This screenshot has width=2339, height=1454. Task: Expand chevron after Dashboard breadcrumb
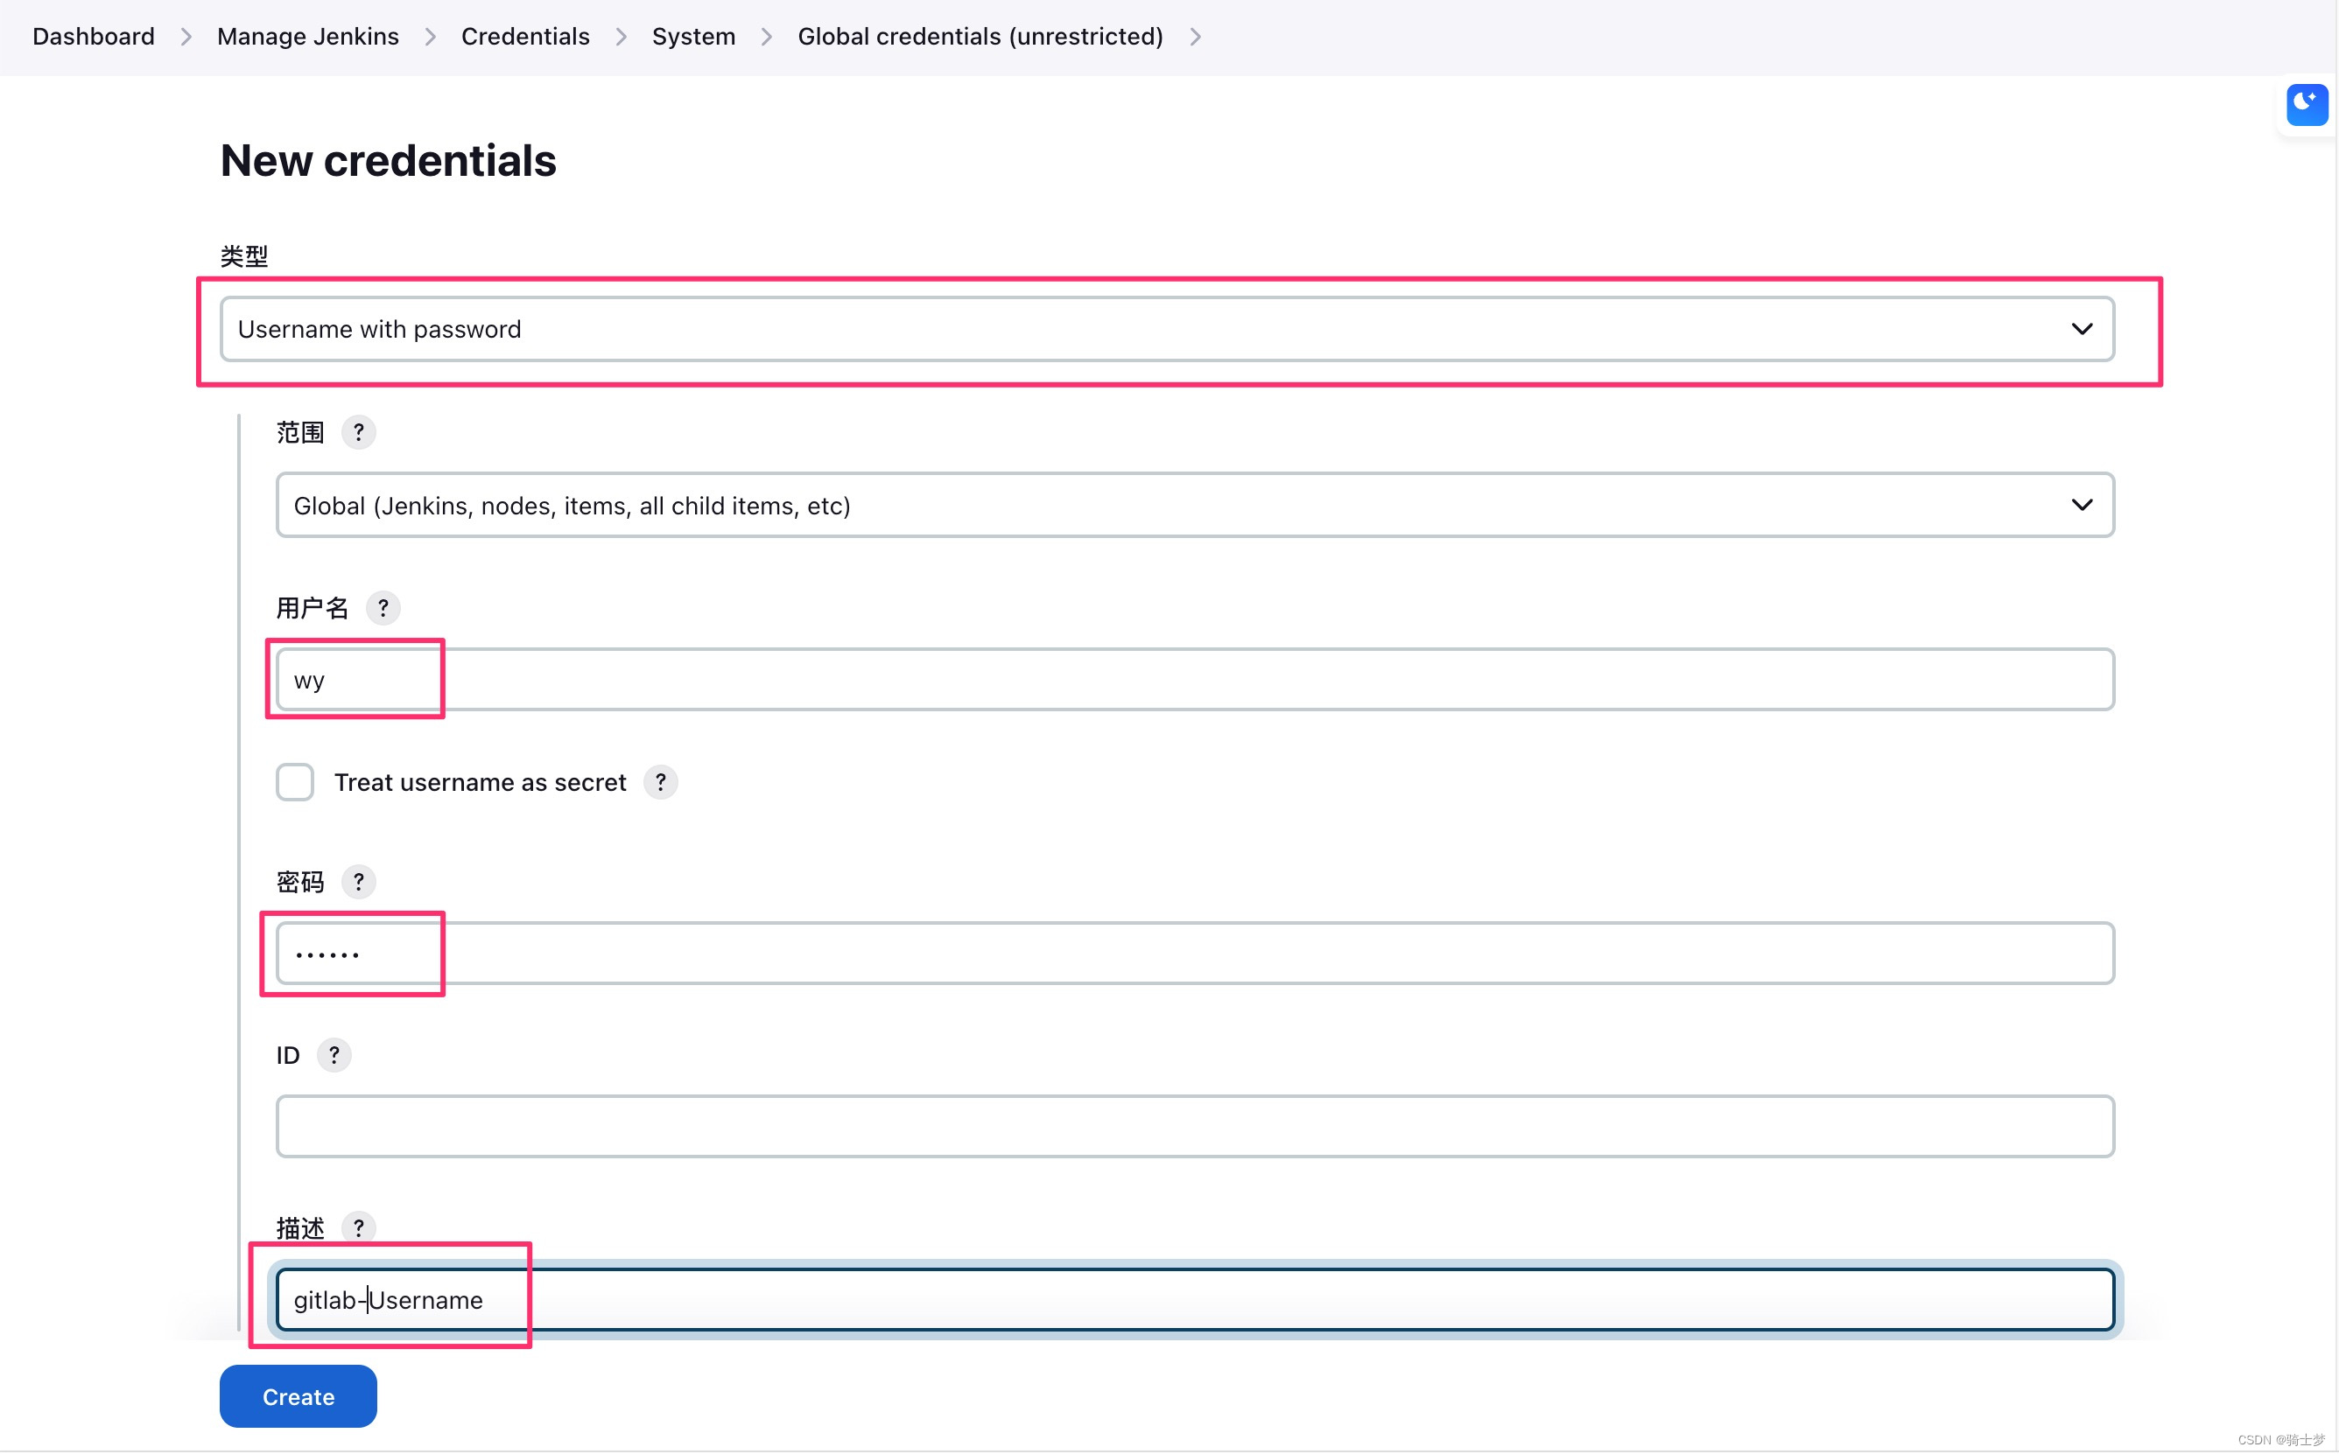[186, 37]
